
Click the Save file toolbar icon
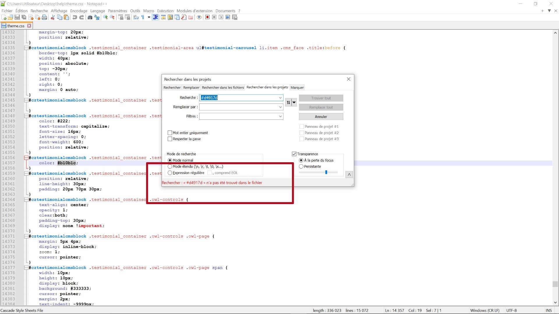17,17
